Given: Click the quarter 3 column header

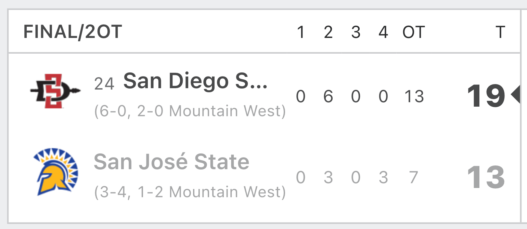Looking at the screenshot, I should (356, 32).
